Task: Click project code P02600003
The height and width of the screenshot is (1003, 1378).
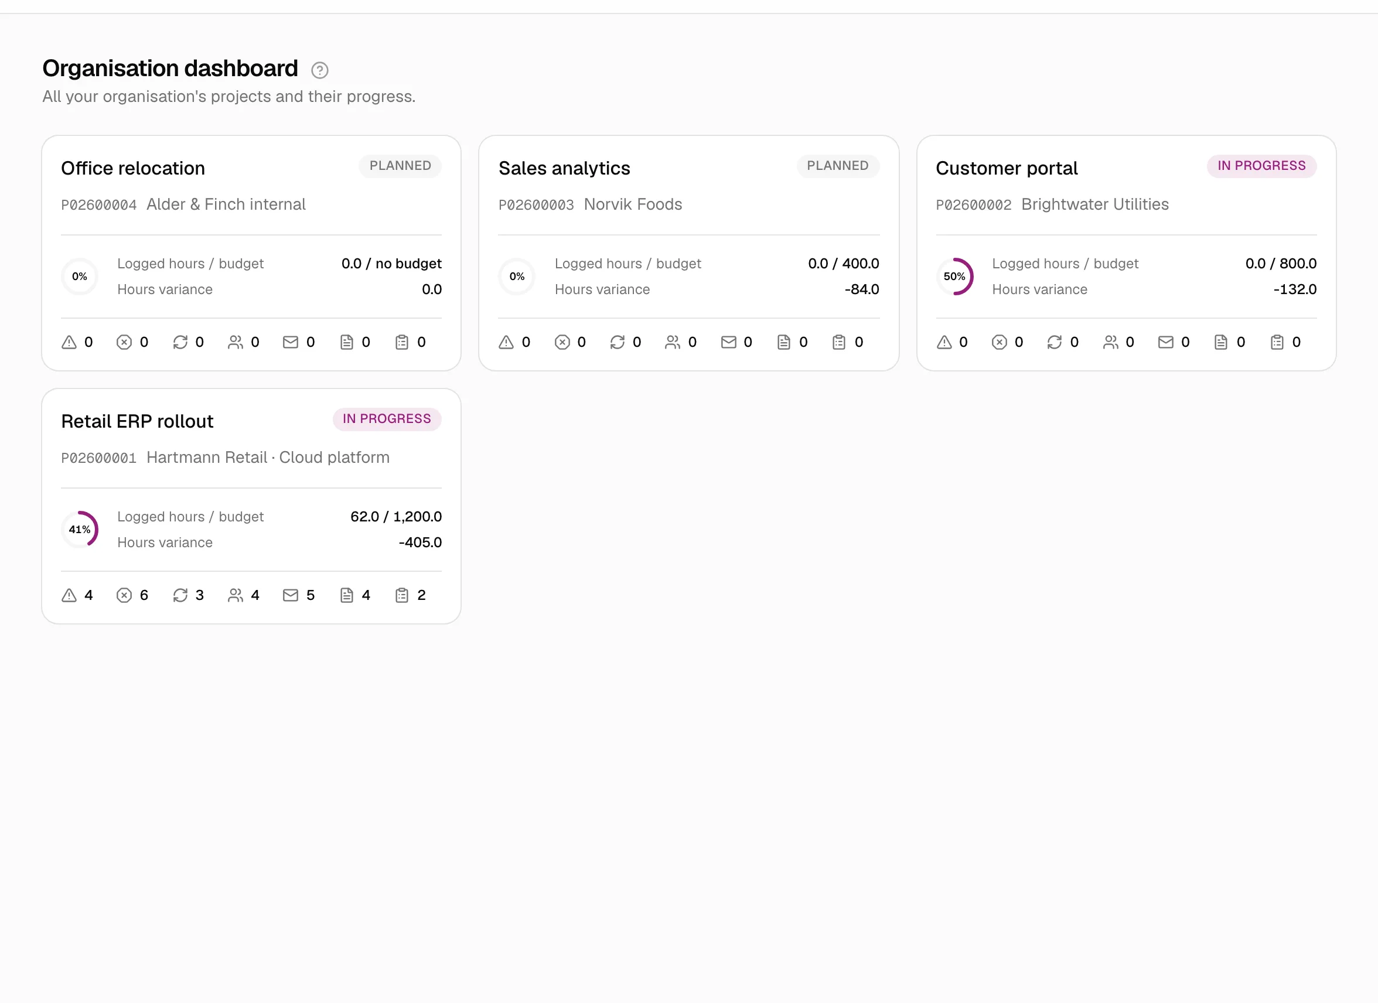Action: [x=537, y=204]
